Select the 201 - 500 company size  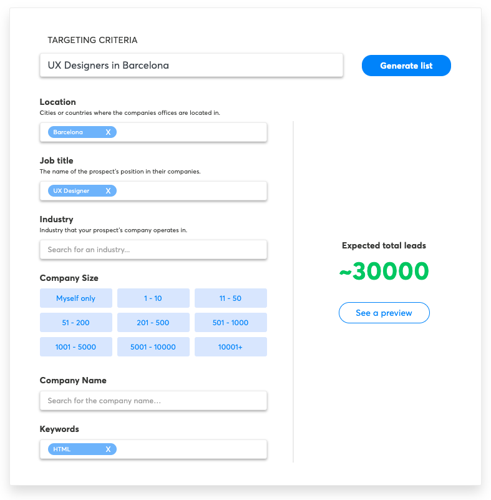[153, 322]
